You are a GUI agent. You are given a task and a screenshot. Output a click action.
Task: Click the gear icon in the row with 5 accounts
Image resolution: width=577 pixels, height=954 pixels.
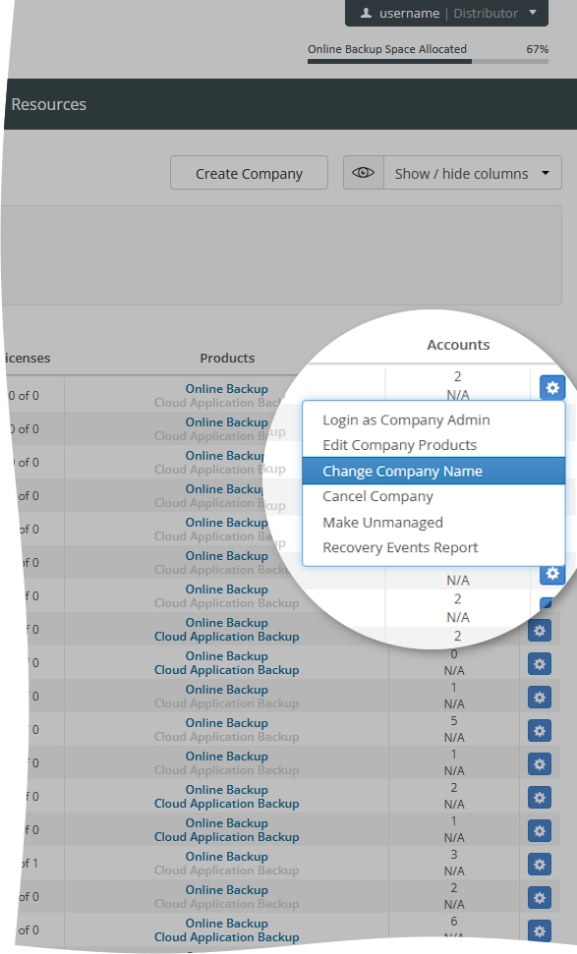pyautogui.click(x=540, y=731)
